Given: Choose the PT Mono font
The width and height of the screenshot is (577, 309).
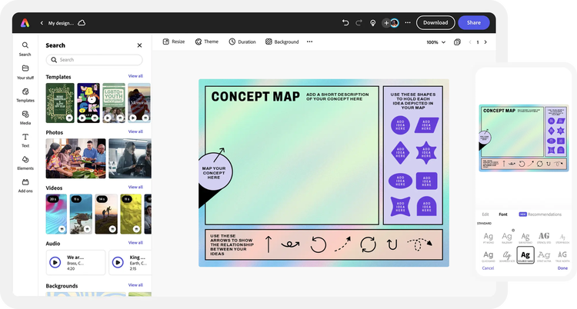Looking at the screenshot, I should pos(489,238).
